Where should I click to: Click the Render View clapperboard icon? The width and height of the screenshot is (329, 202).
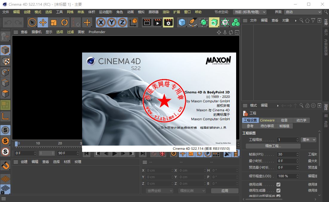click(x=147, y=22)
